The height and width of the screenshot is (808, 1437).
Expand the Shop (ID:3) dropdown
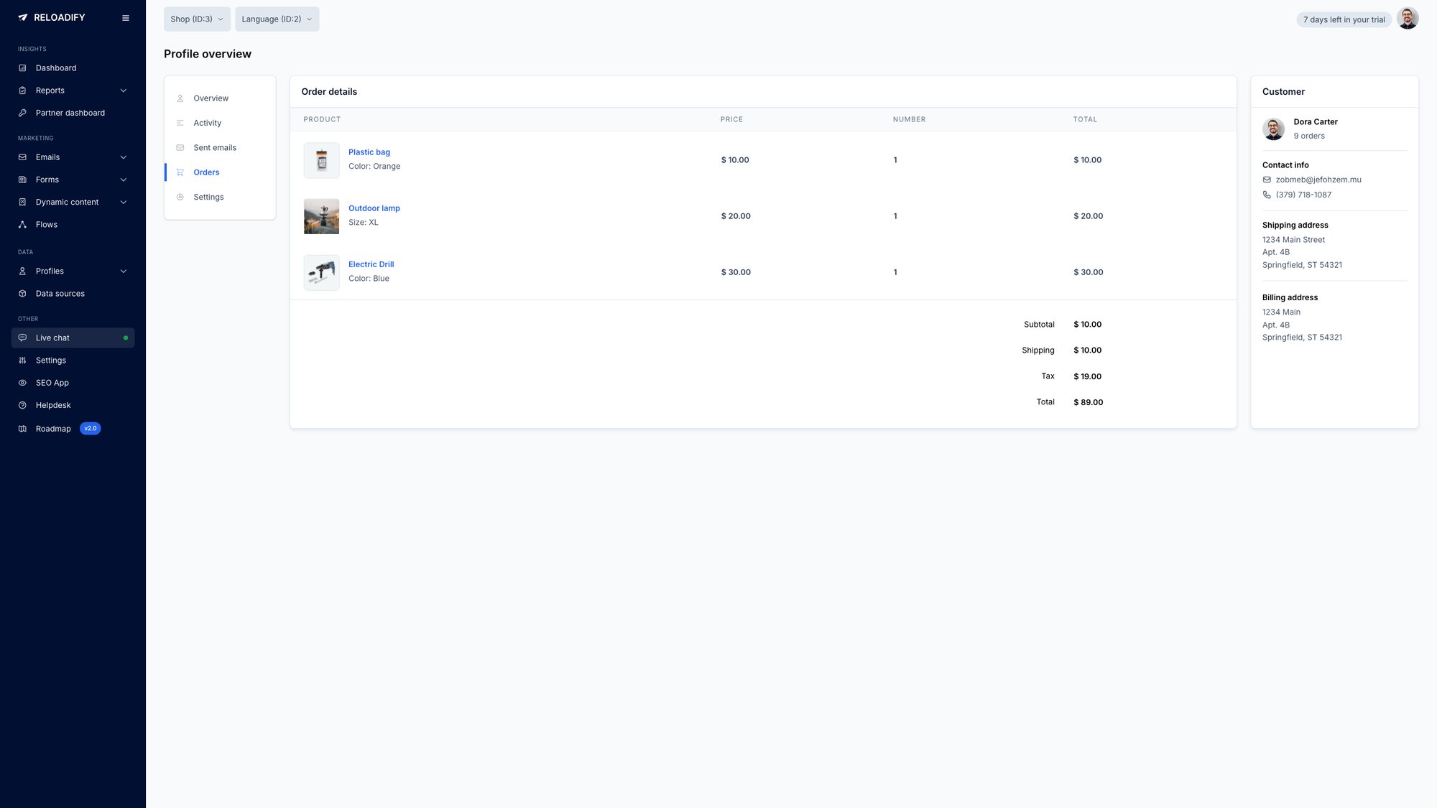tap(196, 19)
